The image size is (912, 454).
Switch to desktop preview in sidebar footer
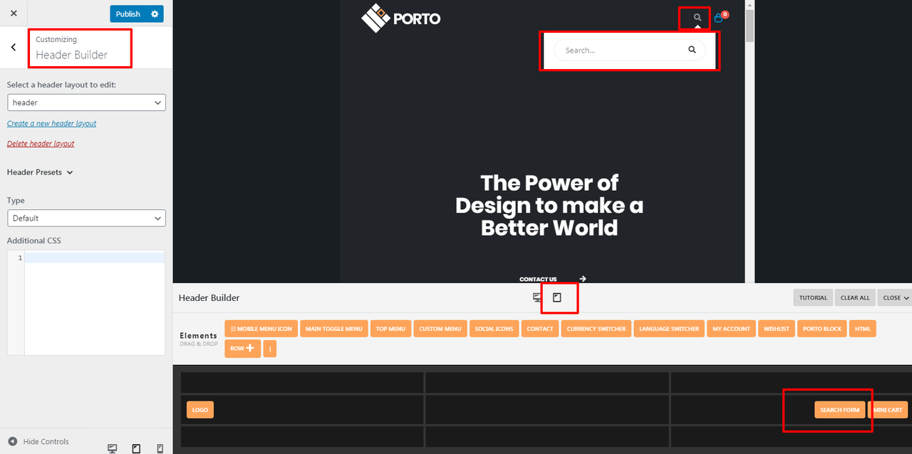(112, 448)
